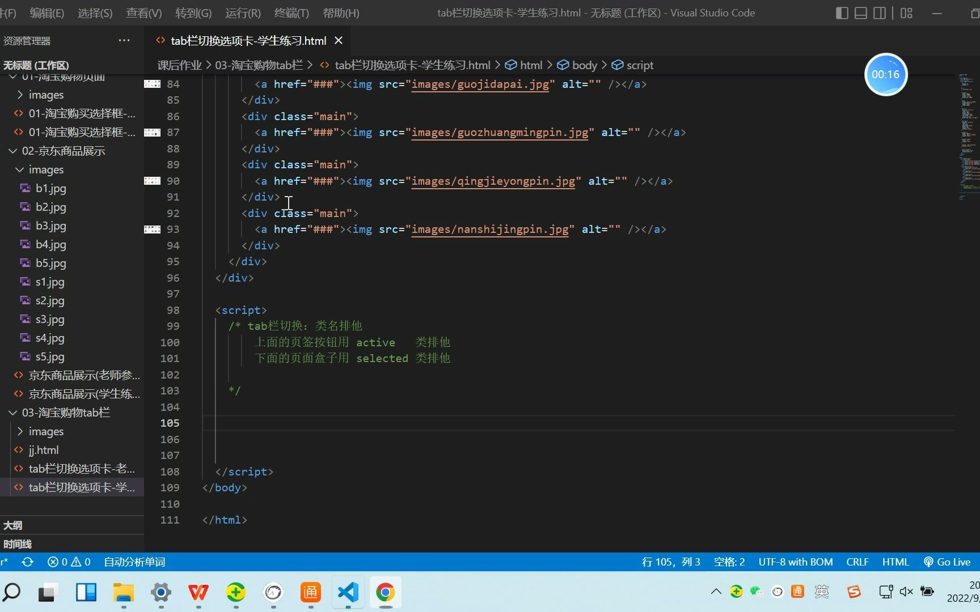This screenshot has width=980, height=612.
Task: Toggle primary sidebar layout icon
Action: 842,13
